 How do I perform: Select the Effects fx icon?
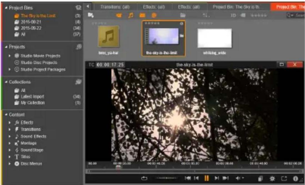[17, 123]
